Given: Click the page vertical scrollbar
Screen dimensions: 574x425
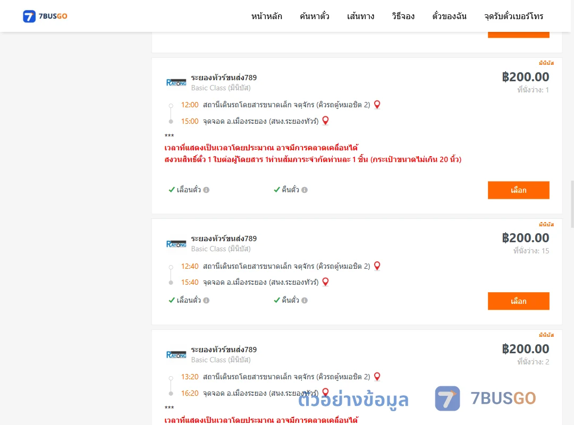Looking at the screenshot, I should coord(572,204).
